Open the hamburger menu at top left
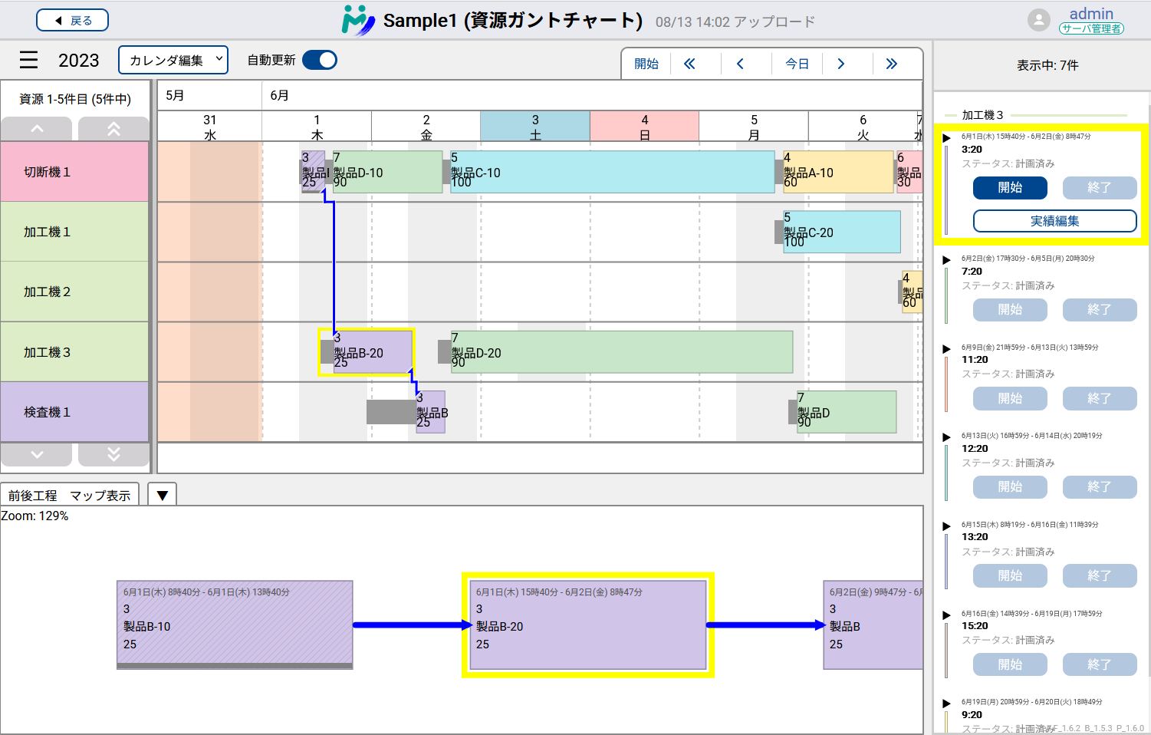 (x=28, y=60)
